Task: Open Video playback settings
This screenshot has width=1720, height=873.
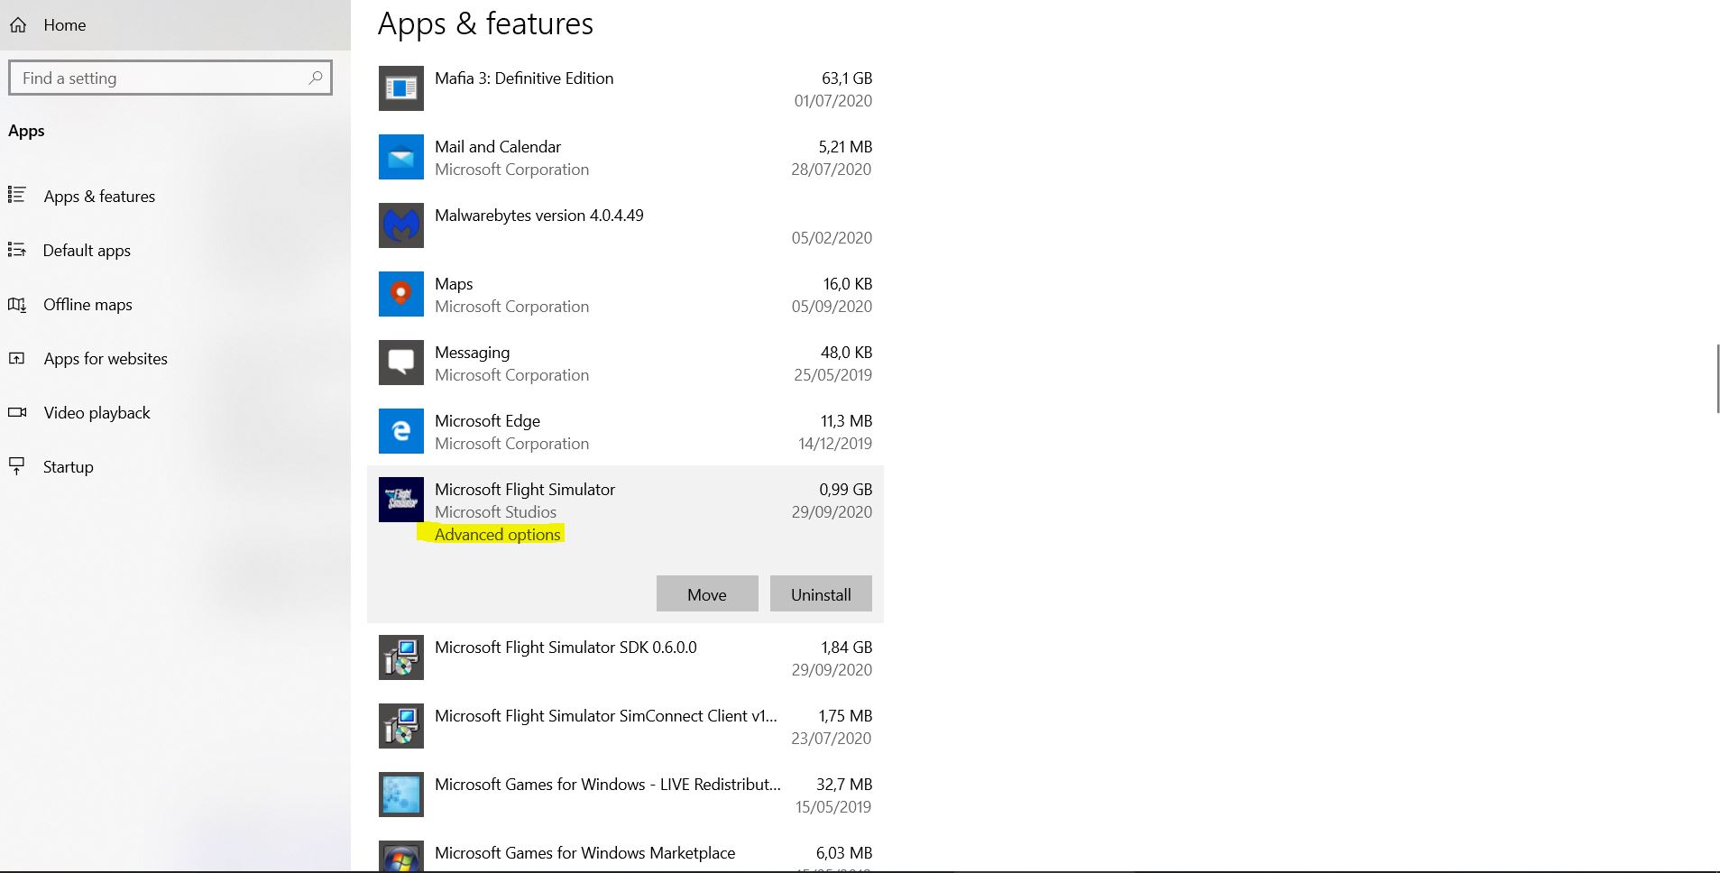Action: (97, 413)
